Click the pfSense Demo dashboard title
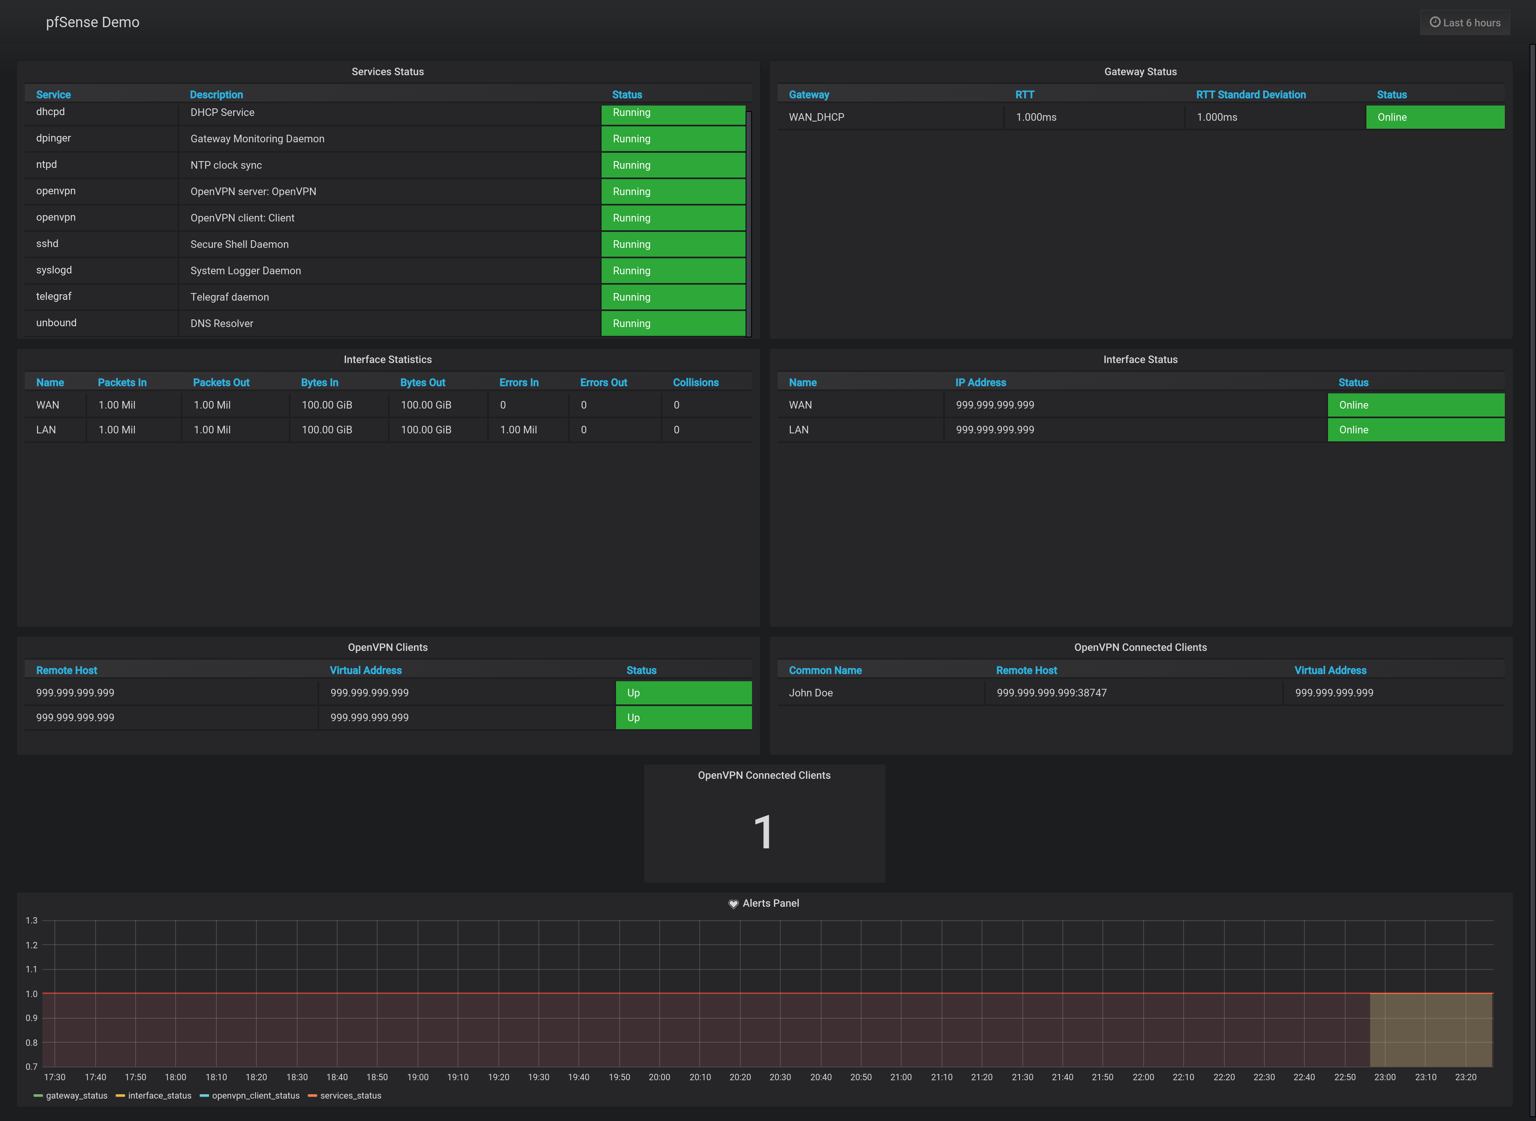1536x1121 pixels. coord(92,22)
